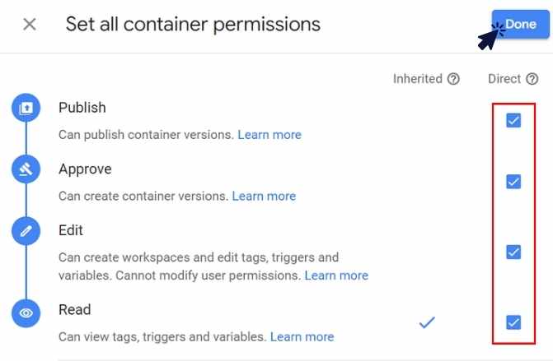Open the Learn more link under Edit

click(336, 275)
